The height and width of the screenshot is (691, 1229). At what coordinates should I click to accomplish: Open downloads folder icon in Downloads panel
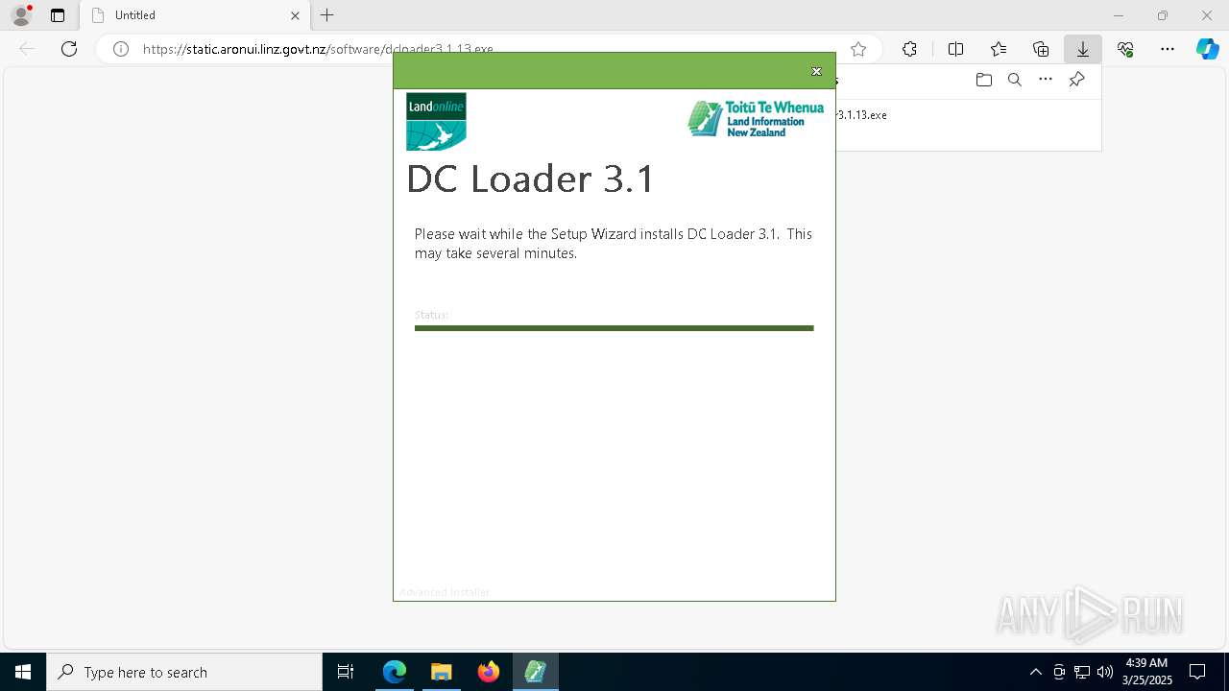tap(983, 80)
